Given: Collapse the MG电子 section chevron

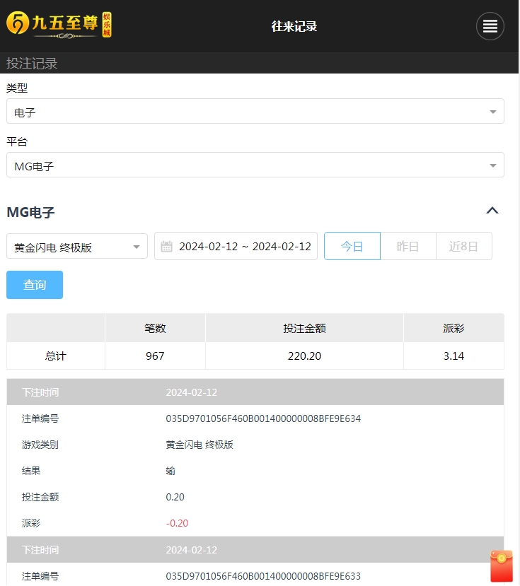Looking at the screenshot, I should pyautogui.click(x=492, y=211).
